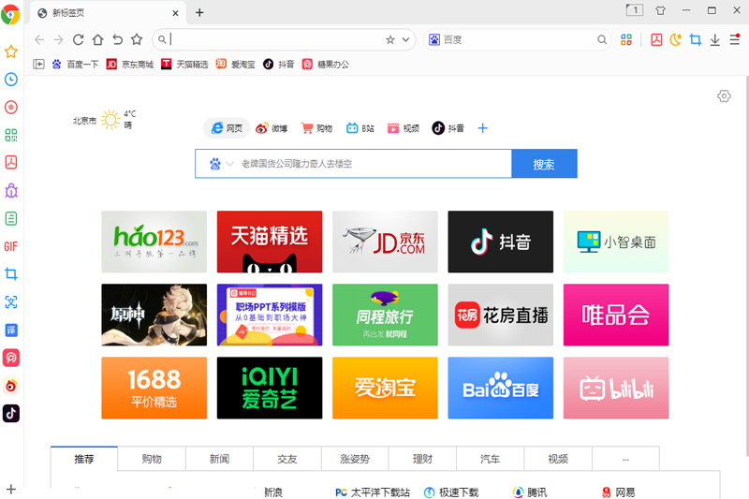
Task: Open the 唯品会 tile
Action: point(616,315)
